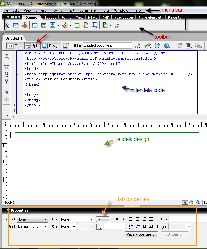
Task: Switch to Code view
Action: (16, 46)
